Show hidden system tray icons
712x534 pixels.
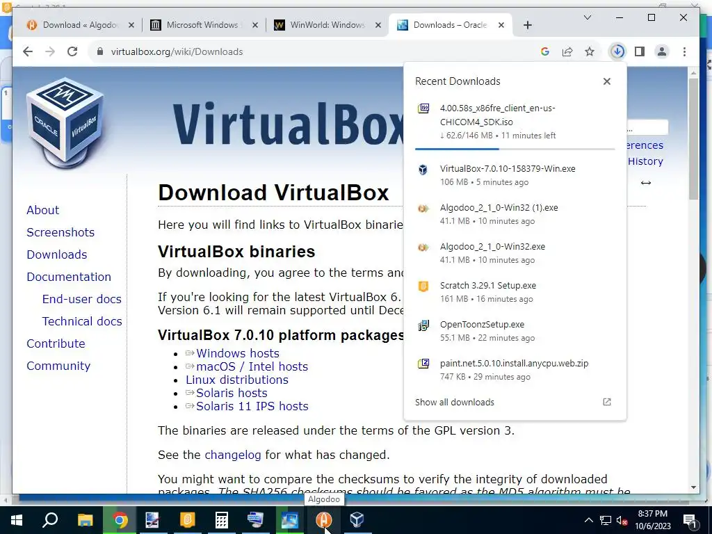click(588, 520)
